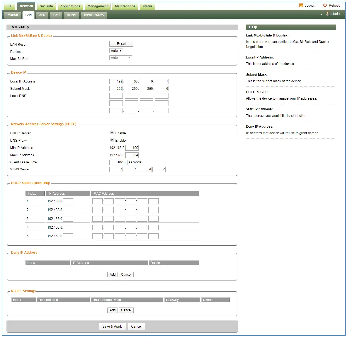The image size is (347, 337).
Task: Toggle the DNS Proxy Enable checkbox
Action: (x=112, y=140)
